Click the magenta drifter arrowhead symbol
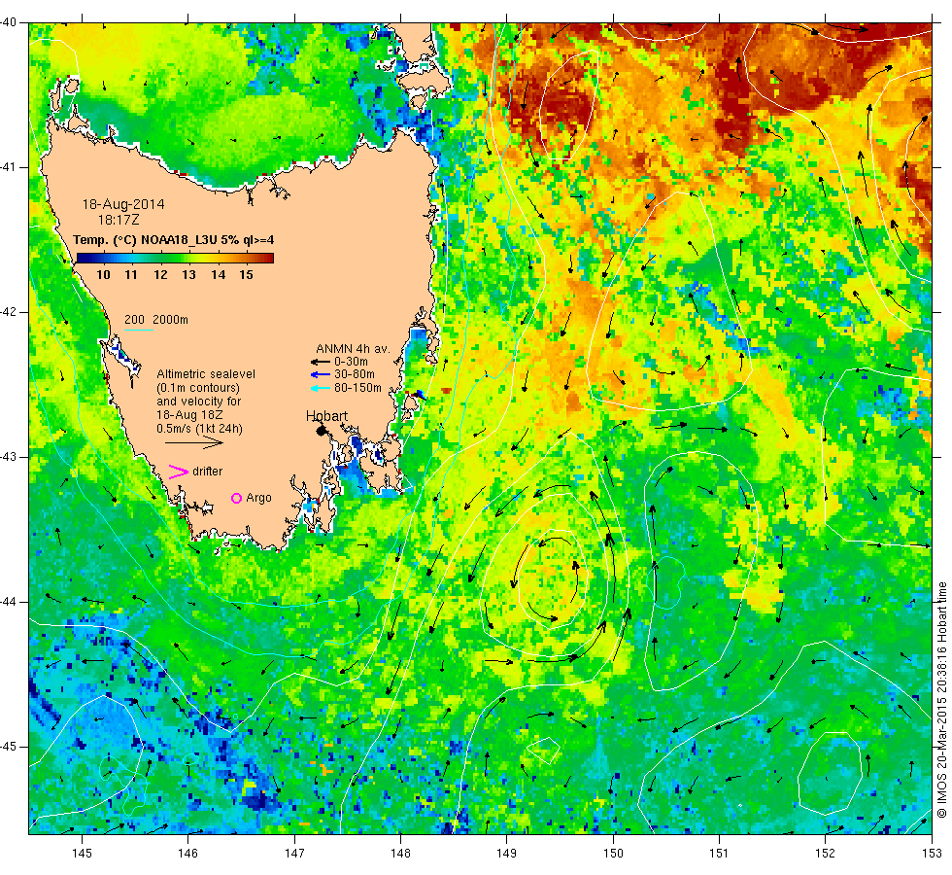Viewport: 952px width, 875px height. click(x=179, y=472)
